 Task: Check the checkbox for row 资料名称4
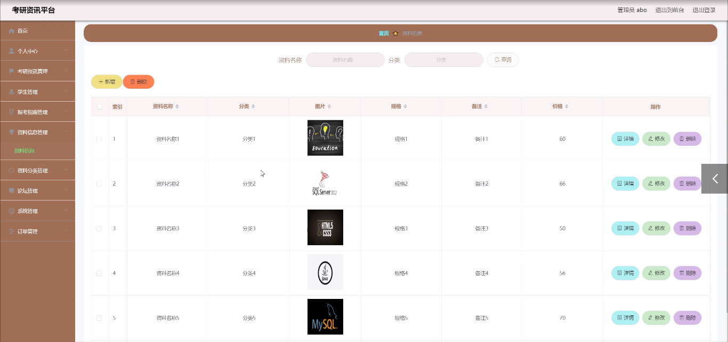point(99,273)
